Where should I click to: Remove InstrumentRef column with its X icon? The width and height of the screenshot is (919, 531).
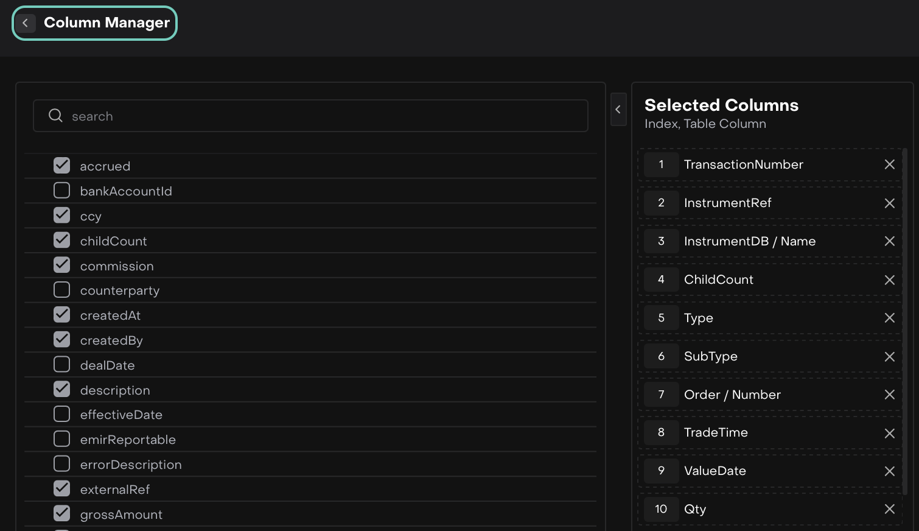pyautogui.click(x=889, y=203)
